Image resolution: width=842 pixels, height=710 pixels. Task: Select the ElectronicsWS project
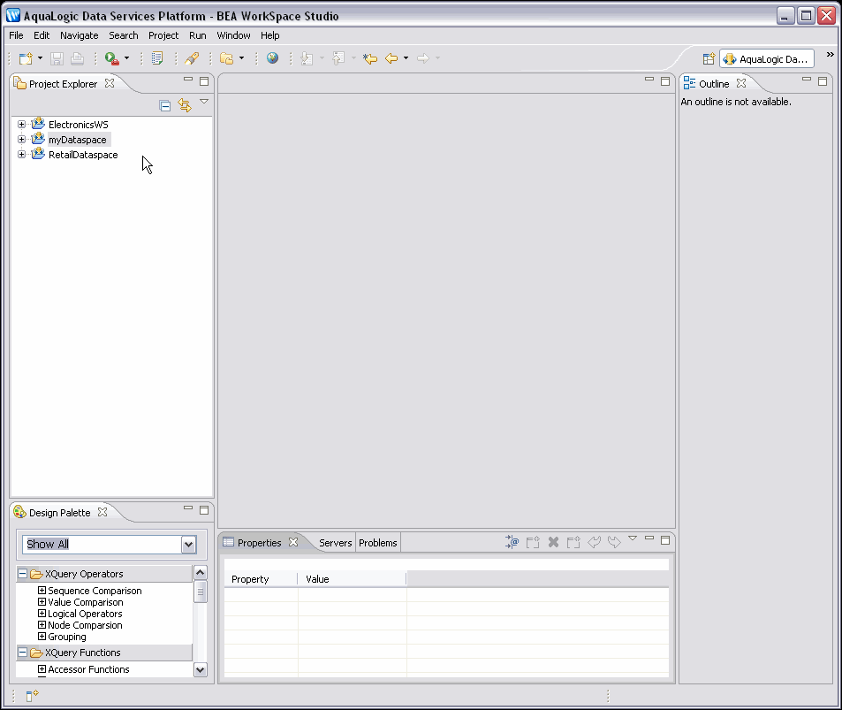(x=79, y=125)
